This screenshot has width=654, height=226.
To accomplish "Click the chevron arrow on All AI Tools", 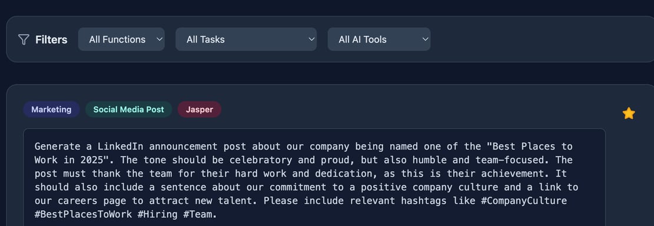I will pos(425,39).
